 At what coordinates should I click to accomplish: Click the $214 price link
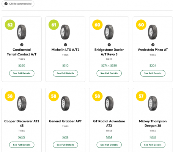point(65,137)
